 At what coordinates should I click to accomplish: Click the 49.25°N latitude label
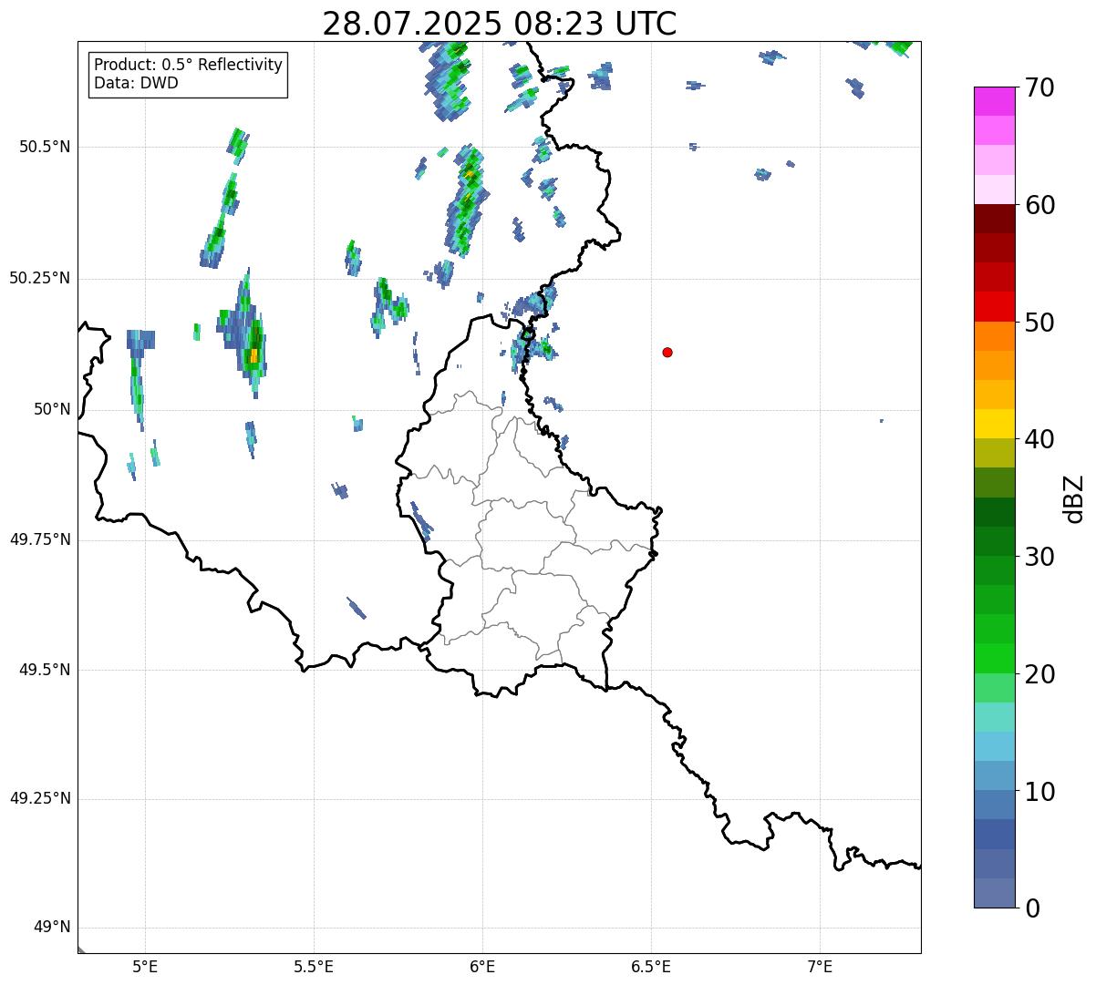coord(40,799)
